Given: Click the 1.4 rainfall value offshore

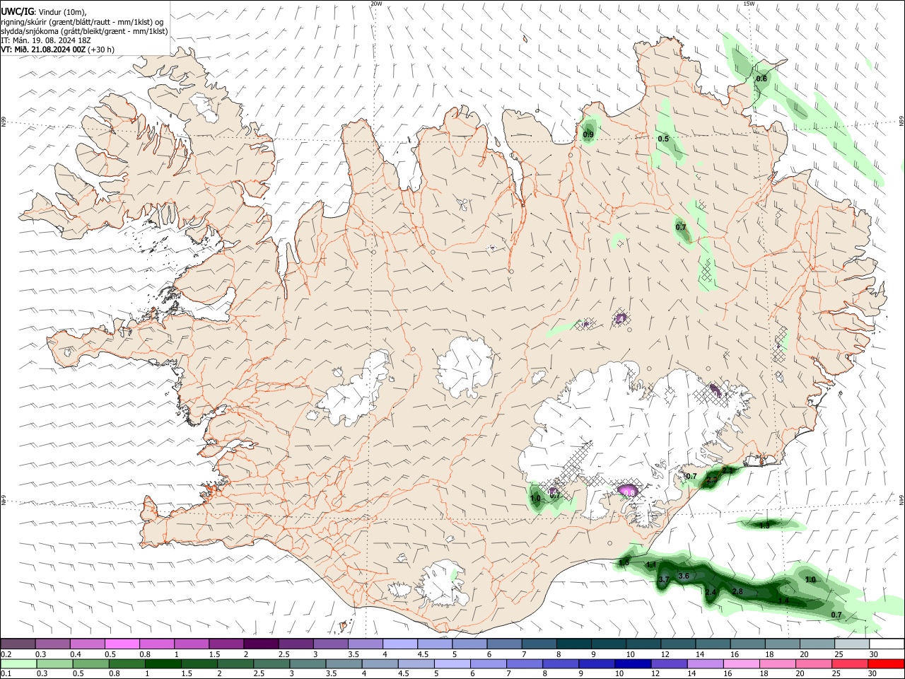Looking at the screenshot, I should 783,600.
